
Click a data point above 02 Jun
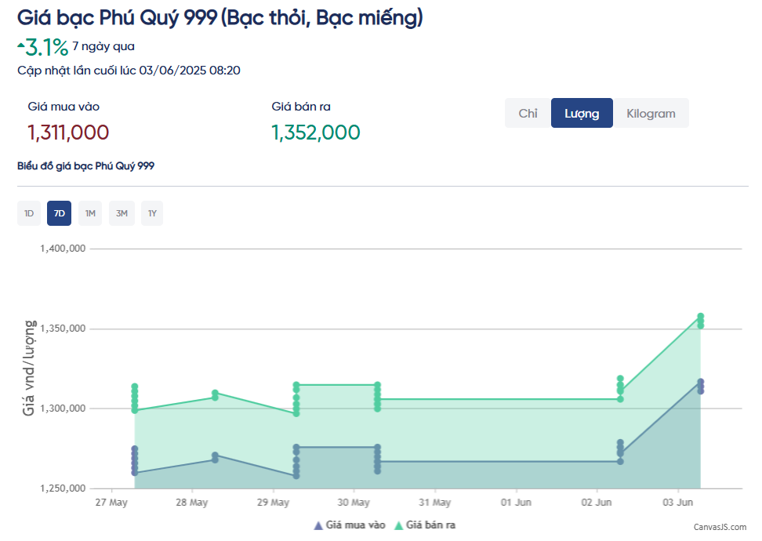pyautogui.click(x=619, y=383)
